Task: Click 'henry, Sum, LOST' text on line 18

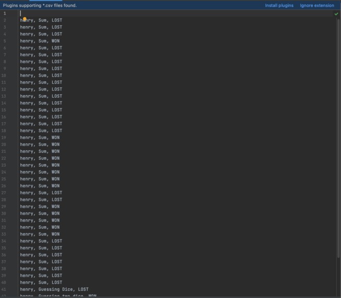Action: pos(41,131)
